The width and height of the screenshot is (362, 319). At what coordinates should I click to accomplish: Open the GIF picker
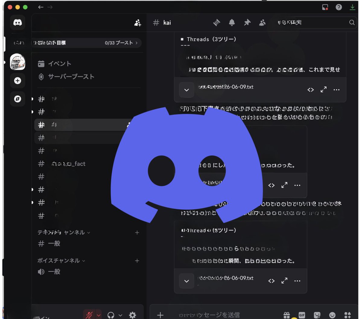pyautogui.click(x=302, y=315)
